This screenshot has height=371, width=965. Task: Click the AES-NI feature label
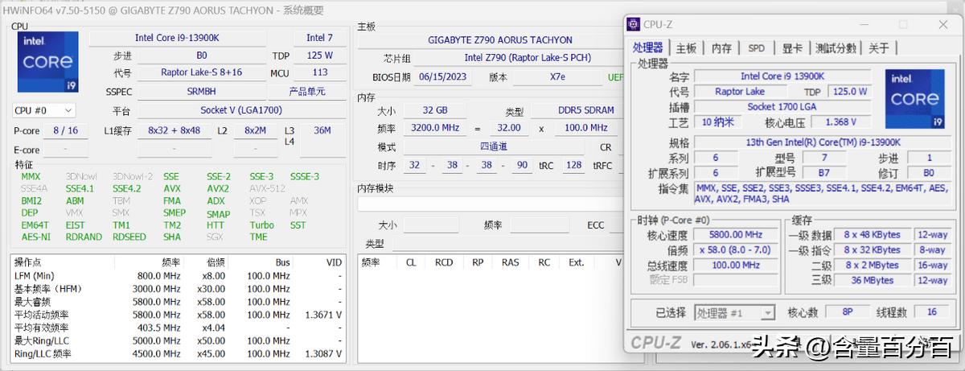point(35,237)
